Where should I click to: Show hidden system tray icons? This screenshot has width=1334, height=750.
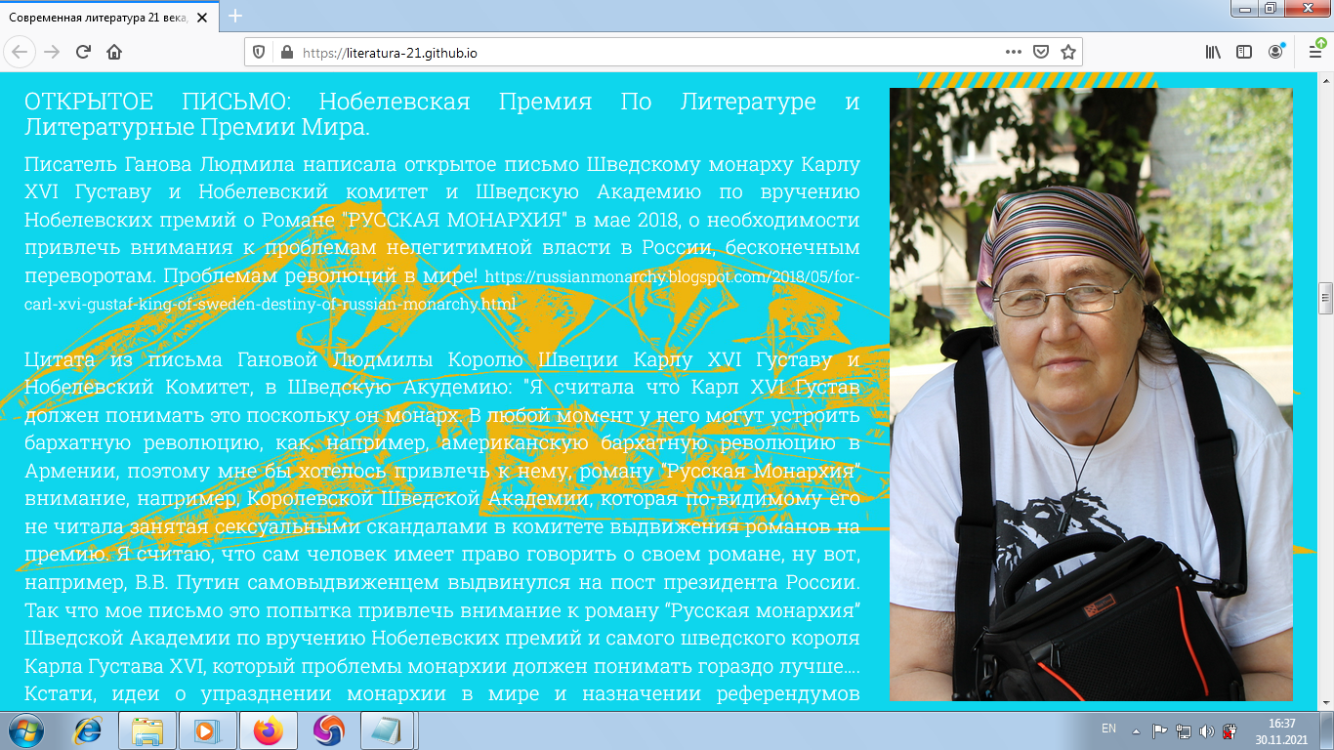(x=1136, y=730)
